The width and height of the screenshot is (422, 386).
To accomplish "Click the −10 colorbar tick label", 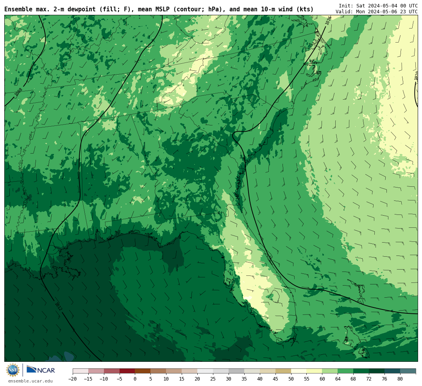I will point(104,379).
